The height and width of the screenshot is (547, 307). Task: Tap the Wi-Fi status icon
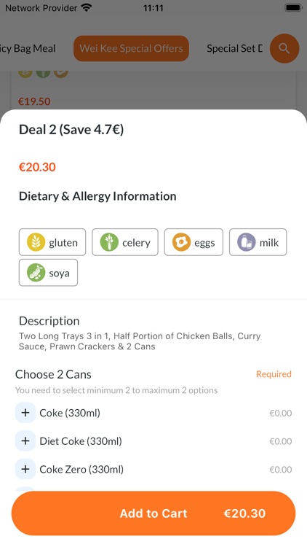86,8
